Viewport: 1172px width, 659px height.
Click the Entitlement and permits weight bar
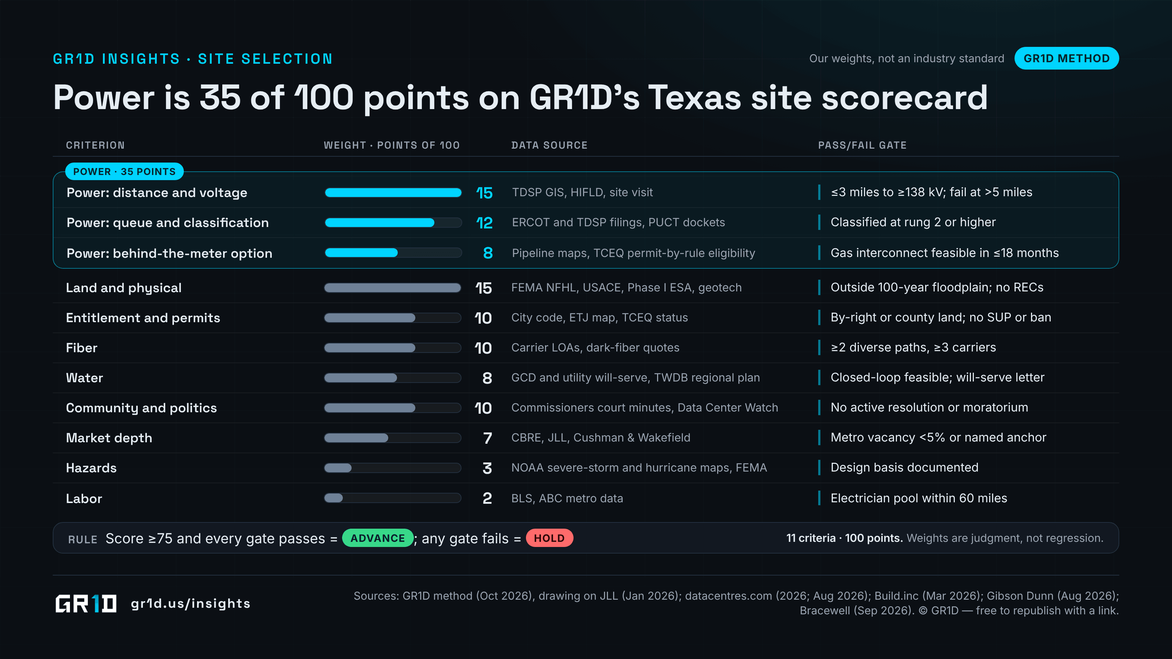pos(392,318)
